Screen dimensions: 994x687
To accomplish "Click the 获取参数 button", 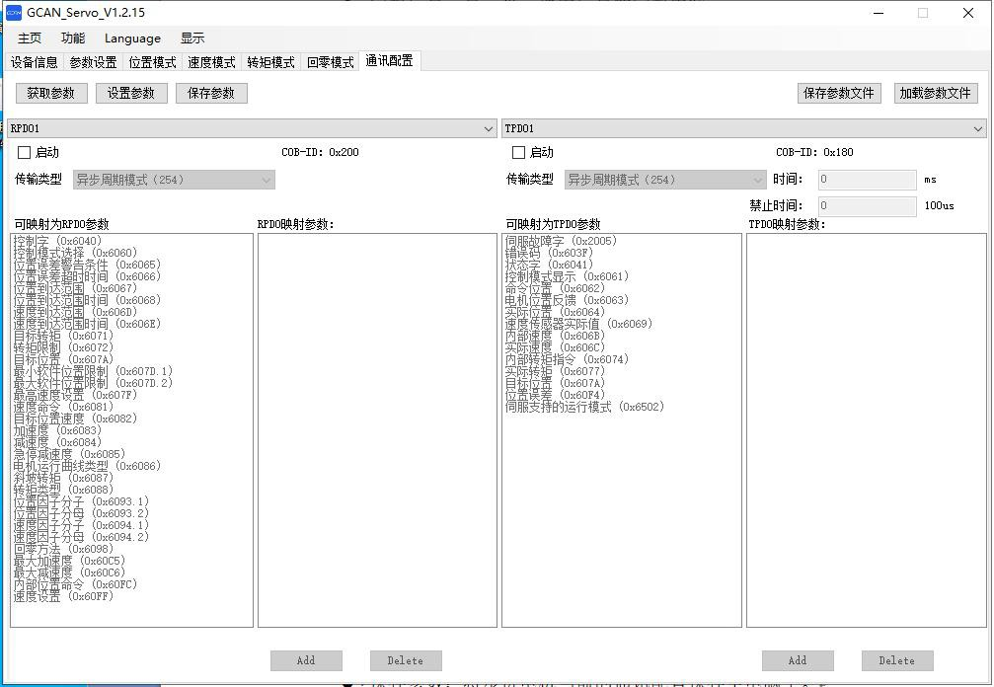I will click(x=51, y=93).
